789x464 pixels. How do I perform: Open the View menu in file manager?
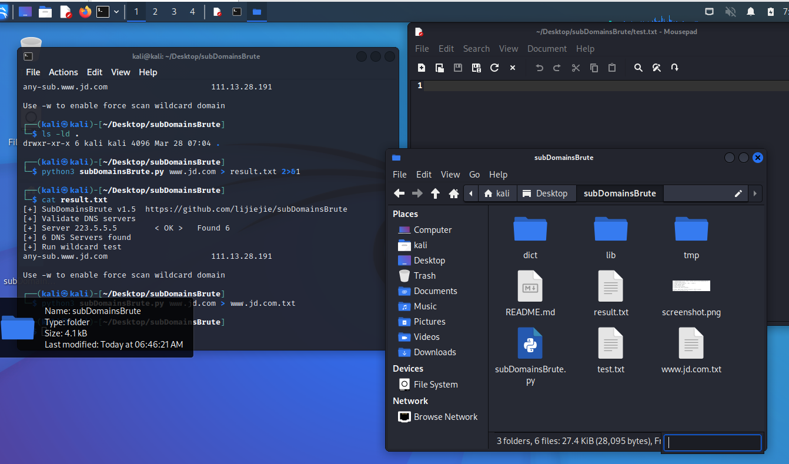point(450,174)
